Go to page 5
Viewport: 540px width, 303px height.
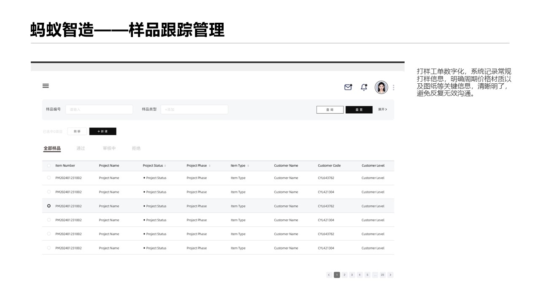click(367, 275)
